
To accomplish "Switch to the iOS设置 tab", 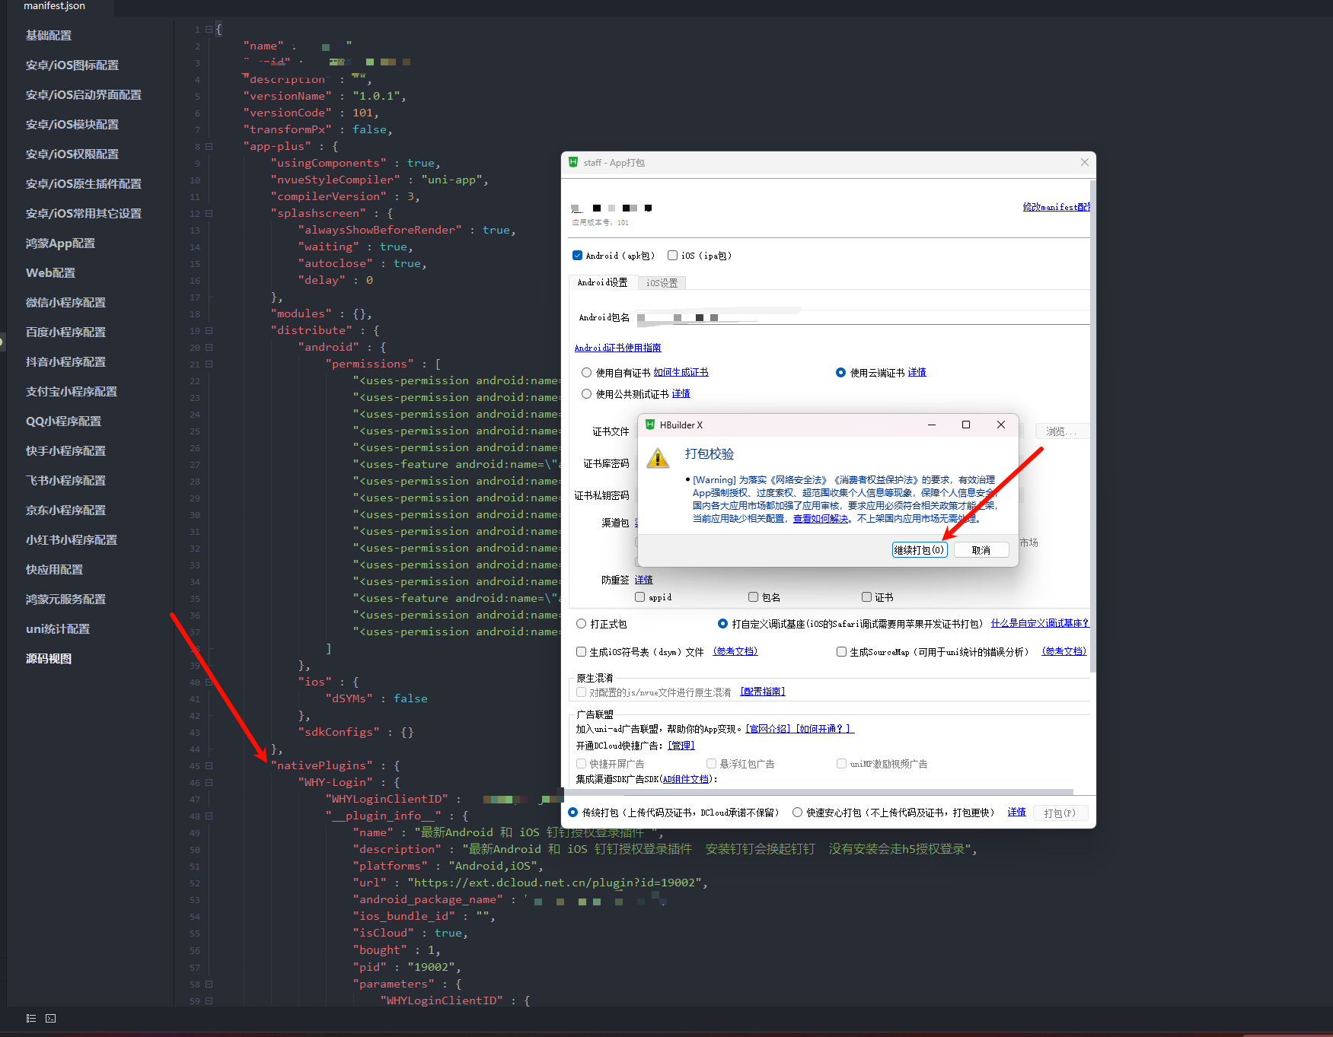I will click(x=662, y=283).
